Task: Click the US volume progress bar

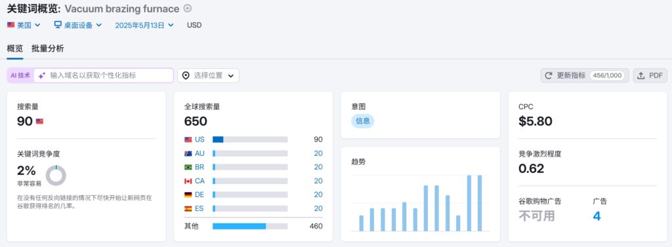Action: pyautogui.click(x=250, y=140)
